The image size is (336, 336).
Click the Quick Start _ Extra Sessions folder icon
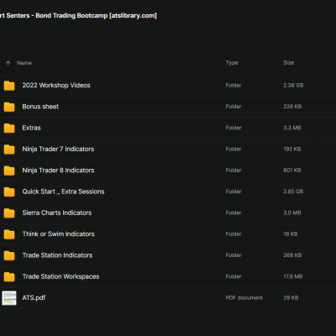tap(9, 192)
